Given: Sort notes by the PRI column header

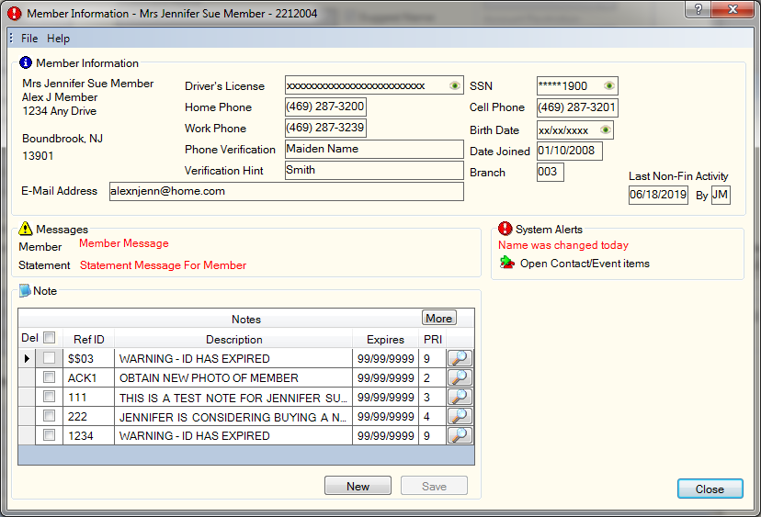Looking at the screenshot, I should (x=433, y=339).
